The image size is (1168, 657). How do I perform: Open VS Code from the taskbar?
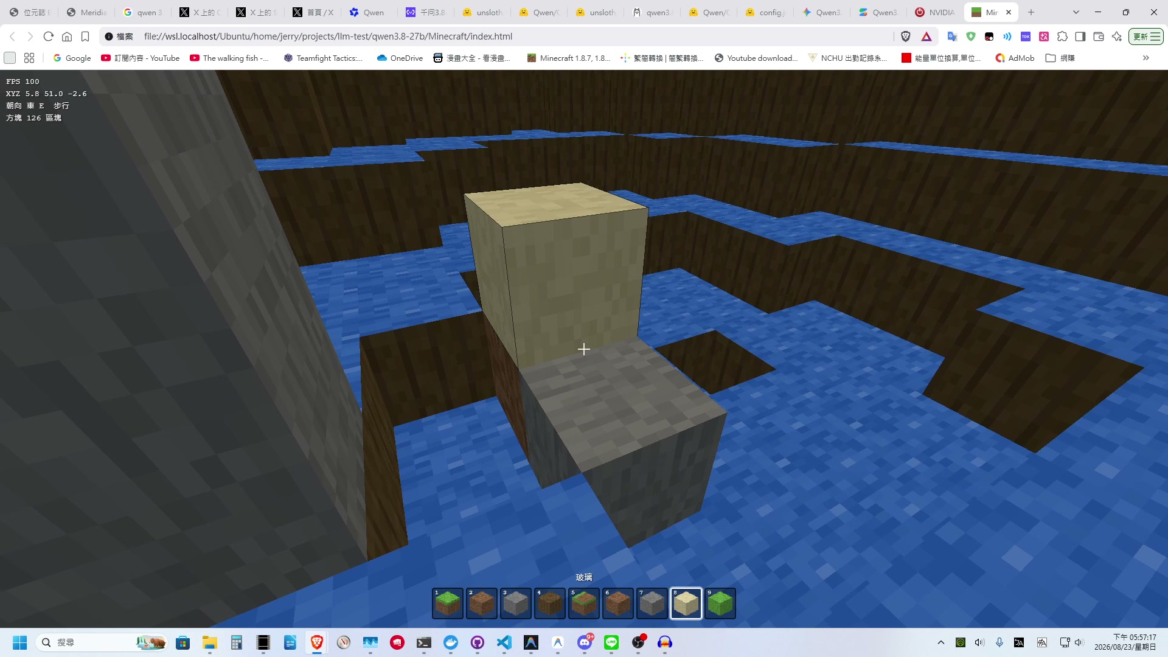tap(504, 642)
